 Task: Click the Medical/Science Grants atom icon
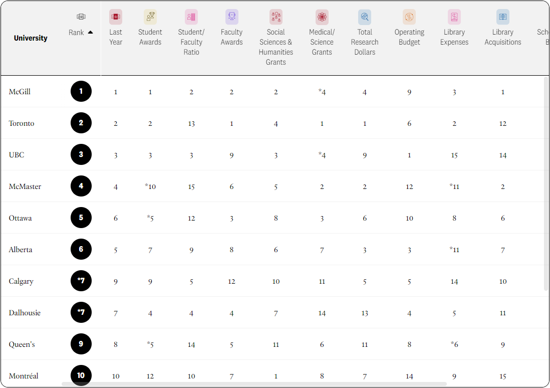click(x=322, y=17)
